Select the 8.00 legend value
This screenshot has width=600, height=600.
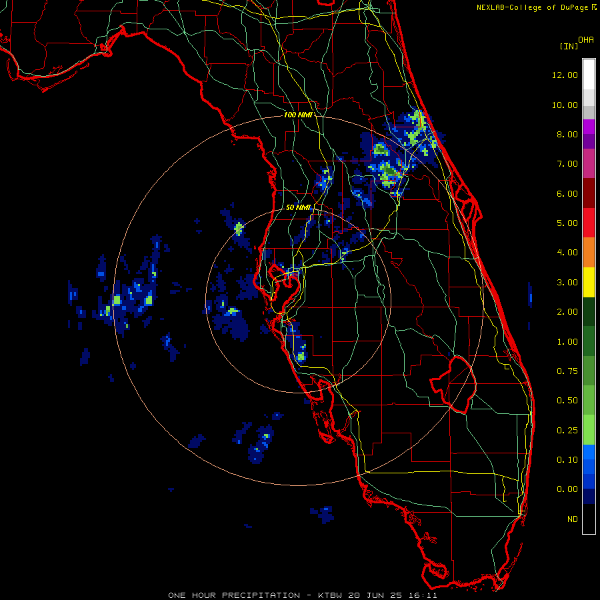(x=567, y=134)
